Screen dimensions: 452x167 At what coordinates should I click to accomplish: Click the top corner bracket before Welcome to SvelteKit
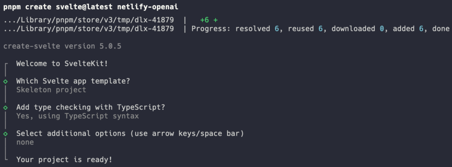point(5,66)
